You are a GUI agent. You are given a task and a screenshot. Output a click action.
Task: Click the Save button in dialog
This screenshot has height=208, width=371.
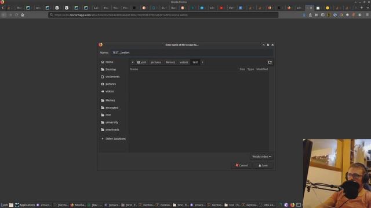coord(263,165)
